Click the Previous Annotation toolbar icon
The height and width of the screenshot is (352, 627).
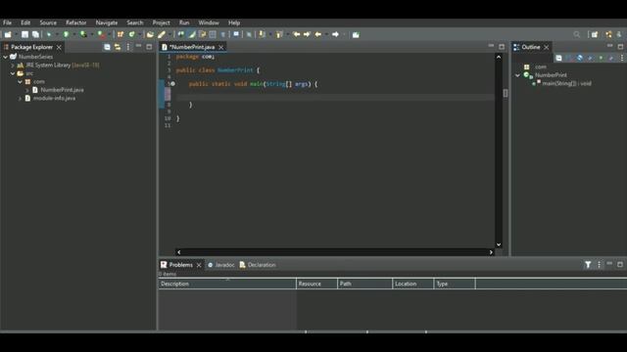point(279,35)
